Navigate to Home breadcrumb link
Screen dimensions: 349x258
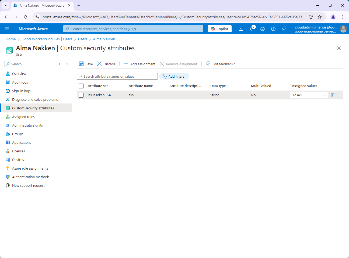(x=11, y=39)
